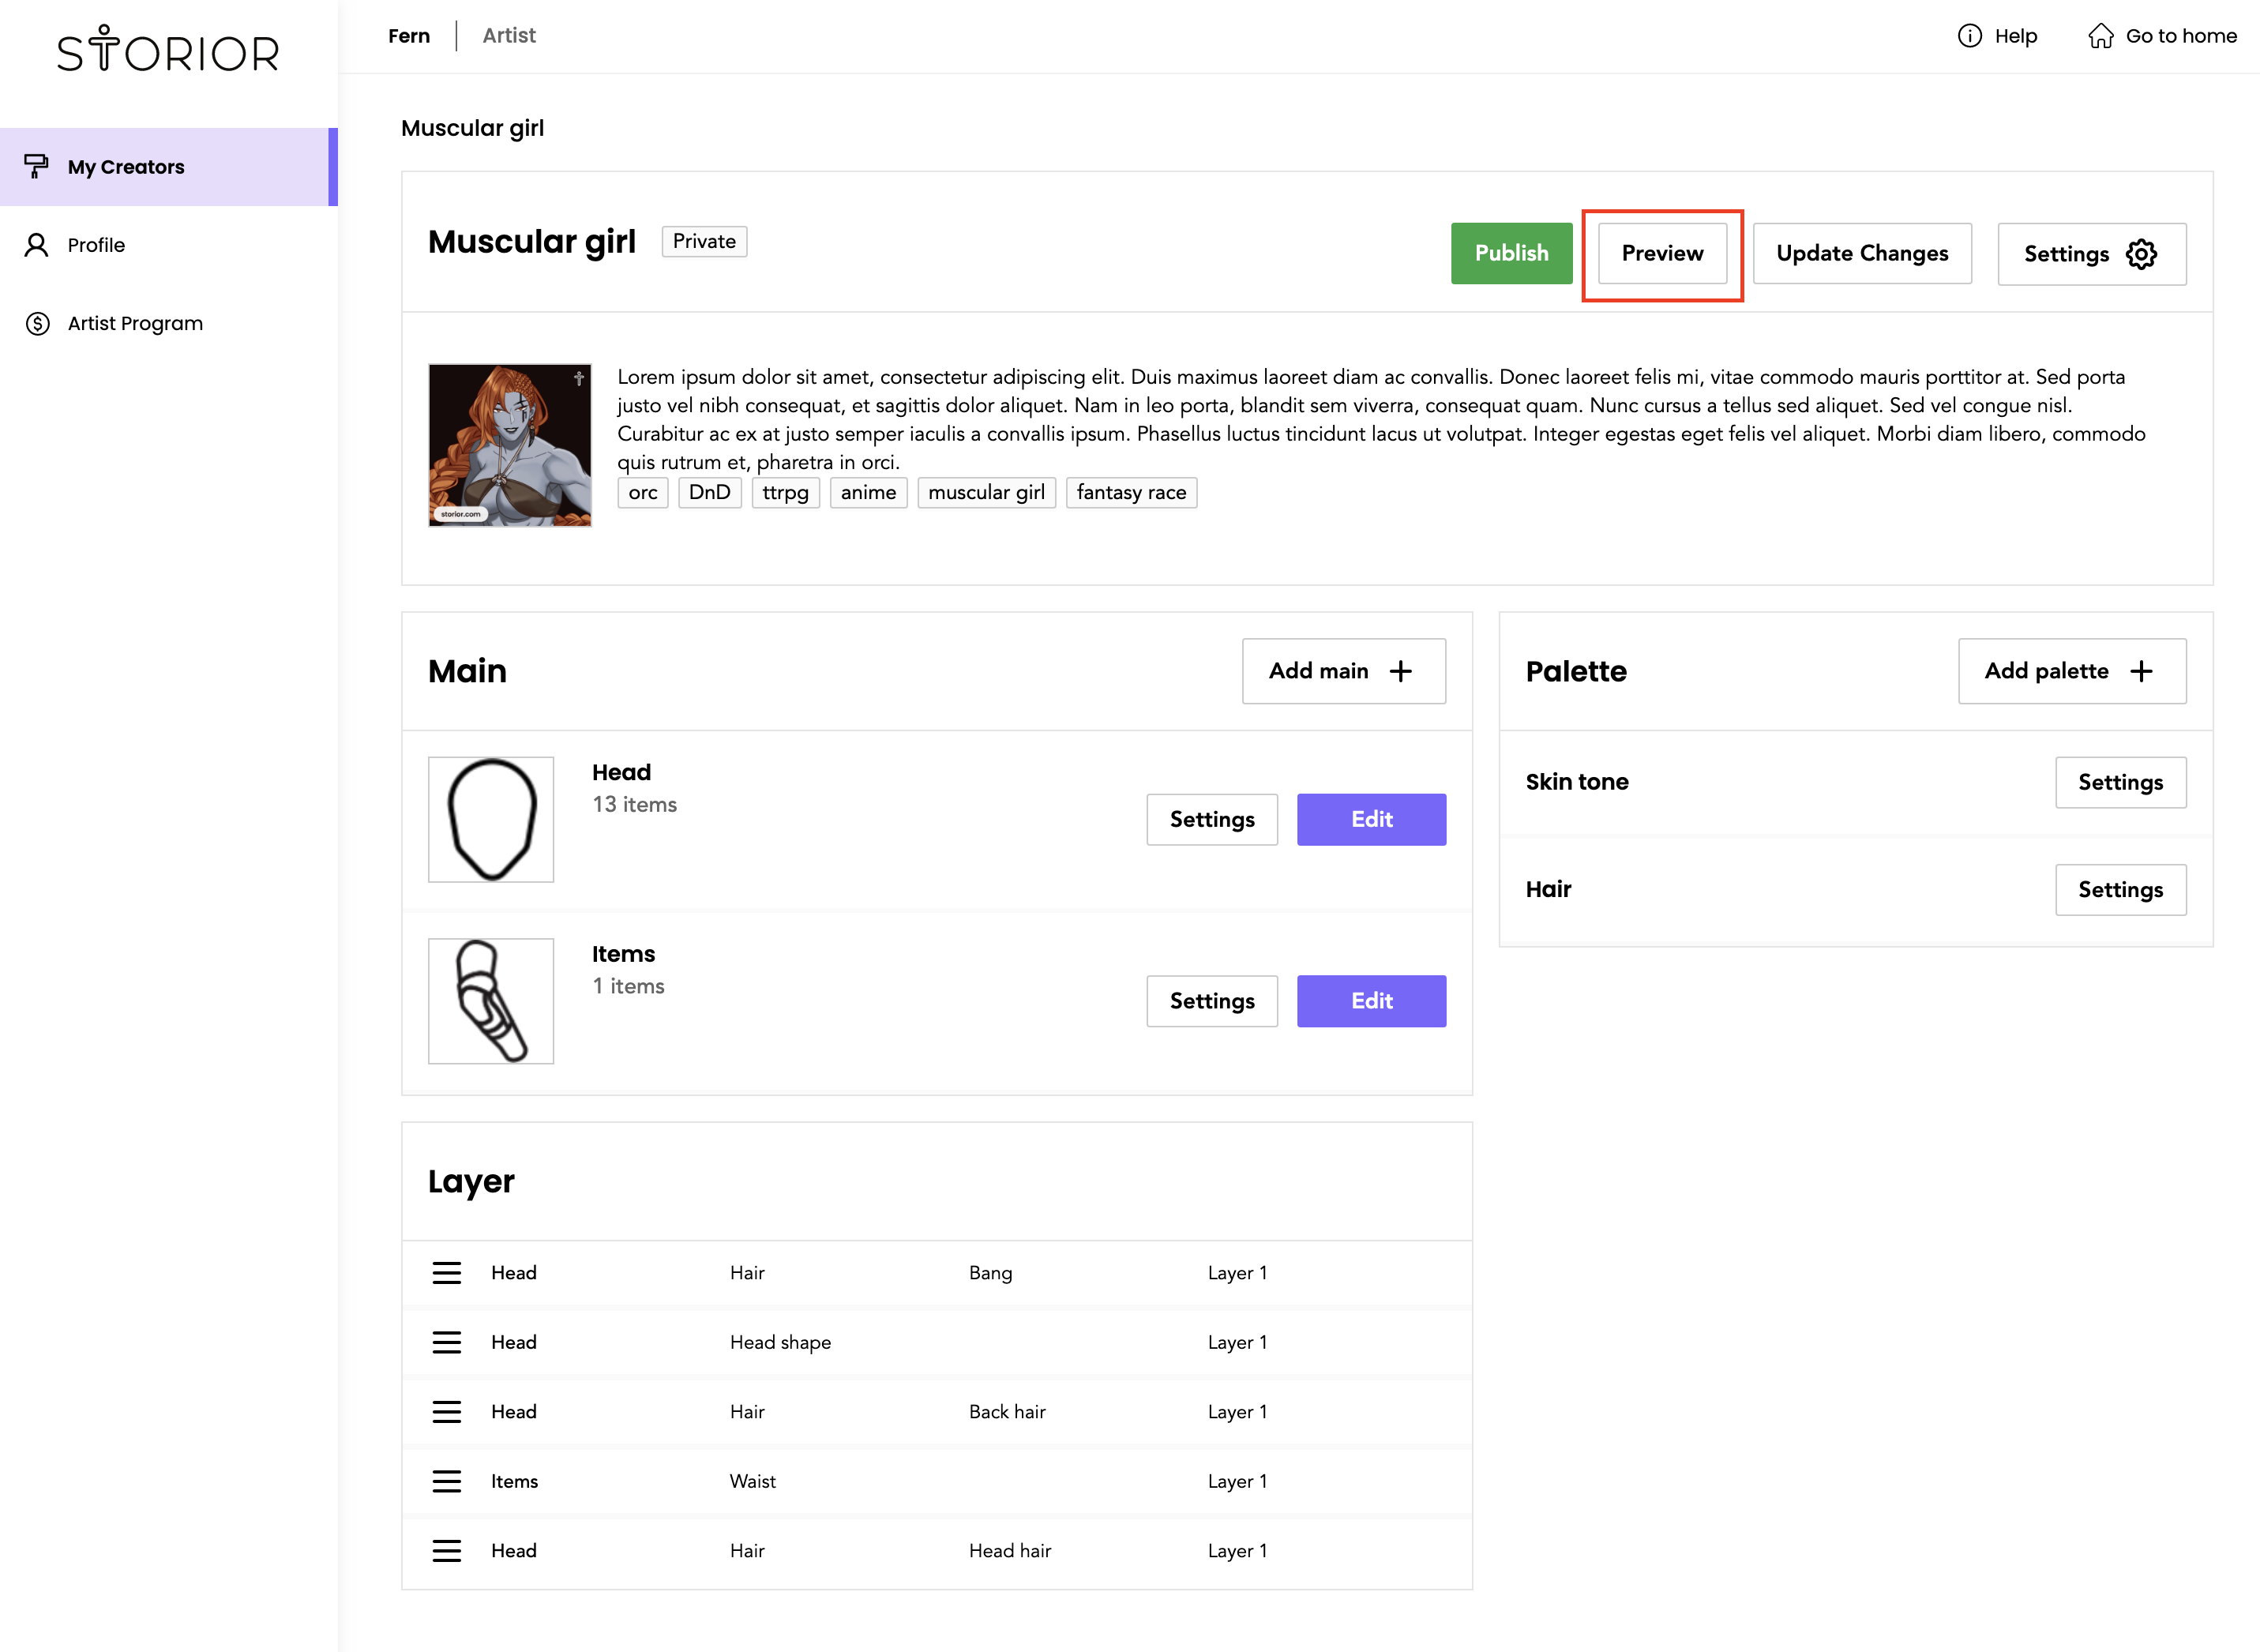Click Update Changes button
The width and height of the screenshot is (2260, 1652).
coord(1861,254)
